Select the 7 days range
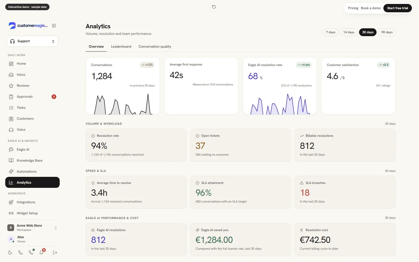The height and width of the screenshot is (262, 419). [331, 32]
